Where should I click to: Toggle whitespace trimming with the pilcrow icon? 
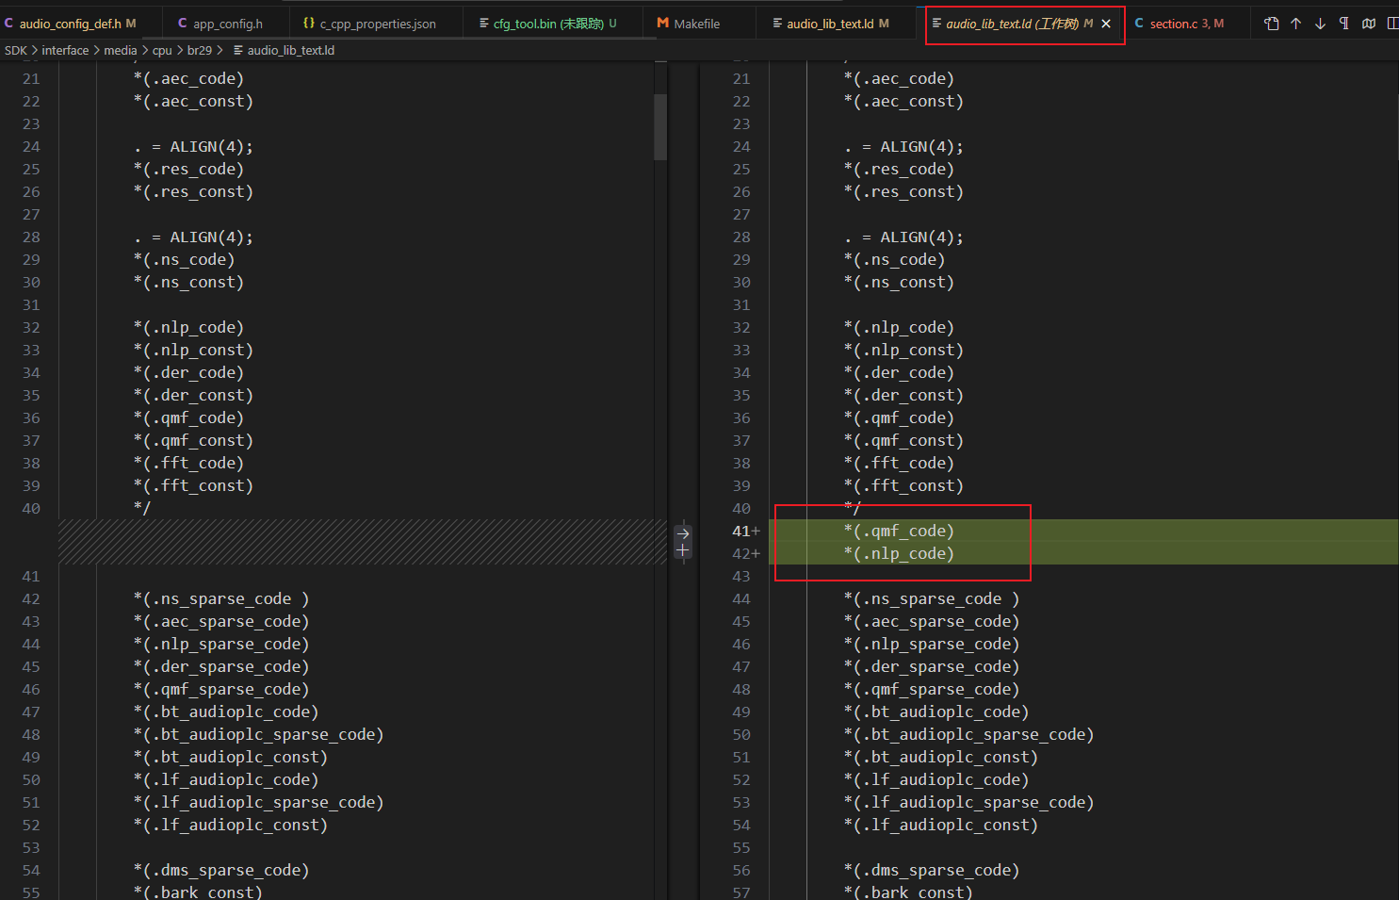pos(1344,24)
